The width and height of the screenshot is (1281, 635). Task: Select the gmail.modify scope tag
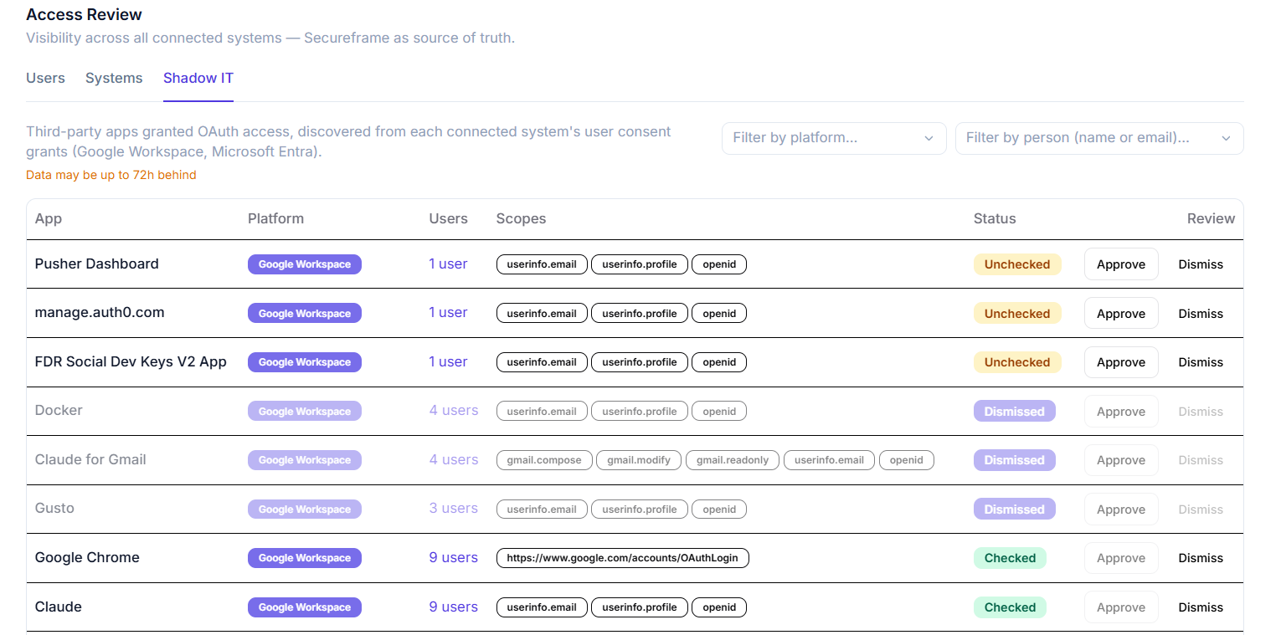(x=639, y=460)
